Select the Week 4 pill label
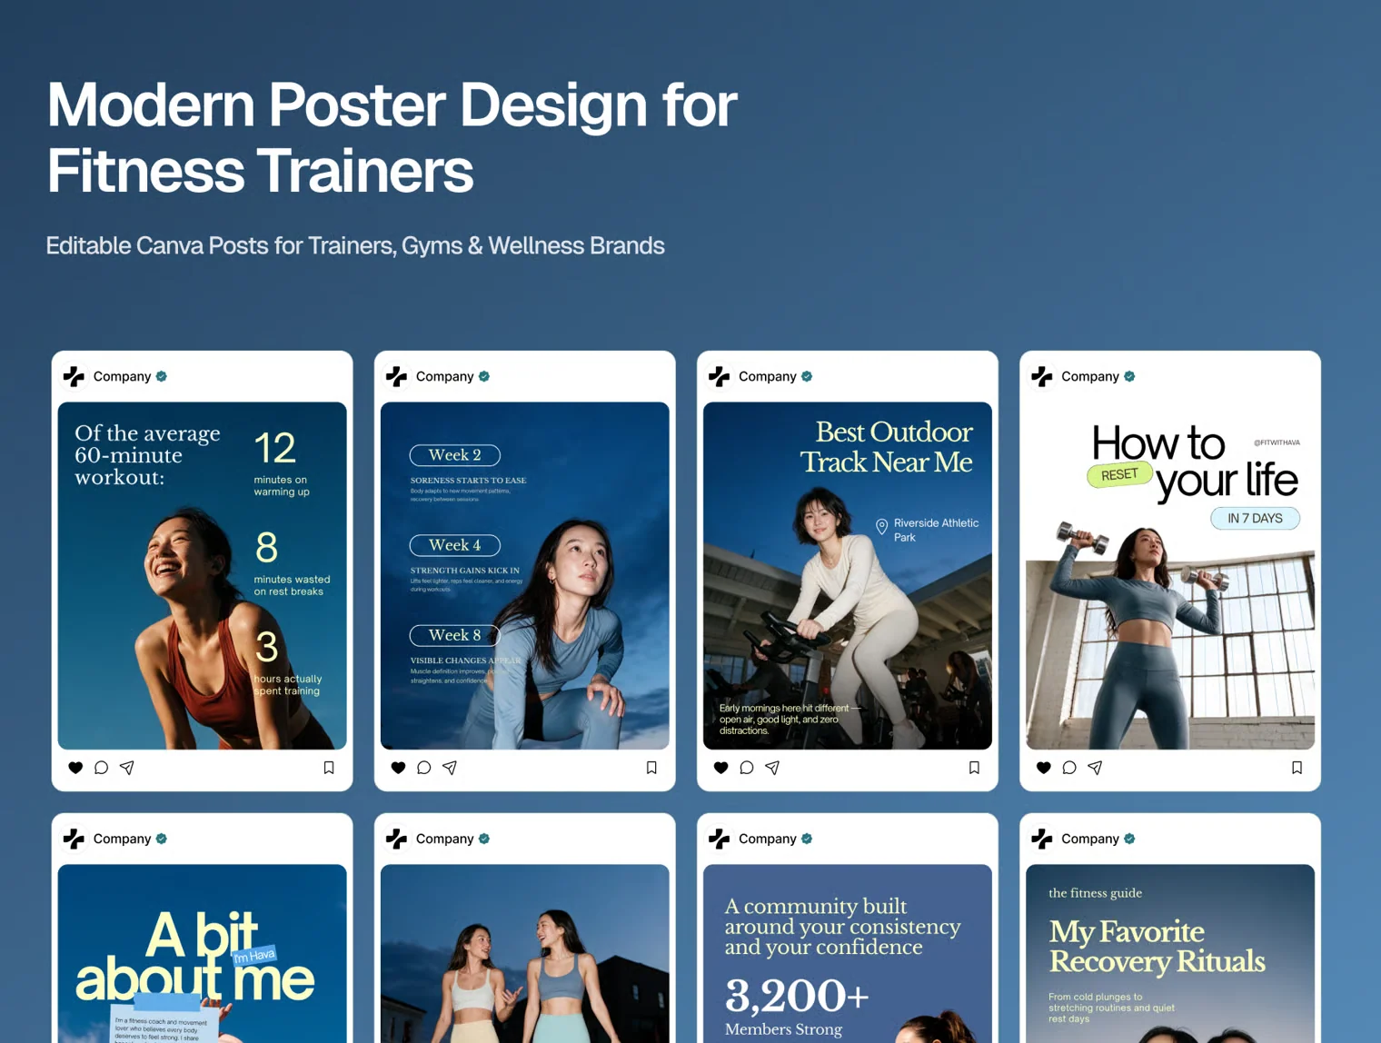This screenshot has width=1381, height=1043. [x=454, y=545]
